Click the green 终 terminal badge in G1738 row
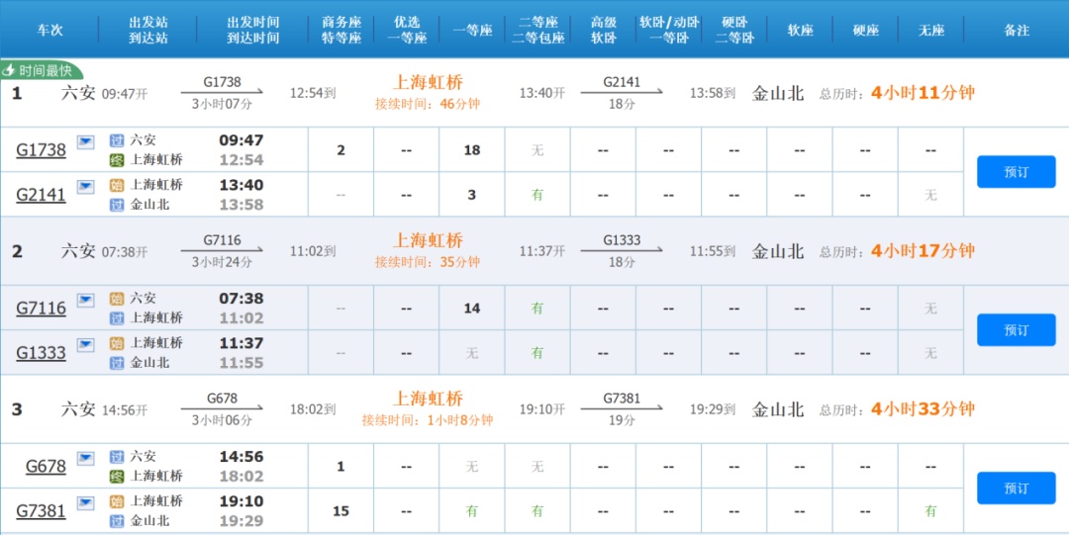The image size is (1069, 535). click(117, 160)
